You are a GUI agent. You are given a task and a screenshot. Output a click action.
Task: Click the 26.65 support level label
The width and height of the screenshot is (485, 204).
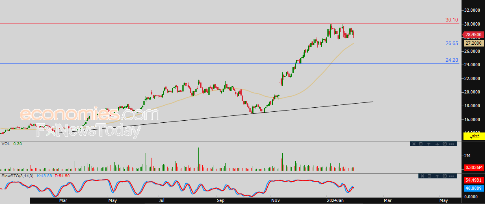click(x=452, y=43)
